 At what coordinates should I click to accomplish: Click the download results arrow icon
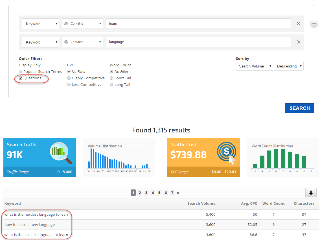point(311,193)
